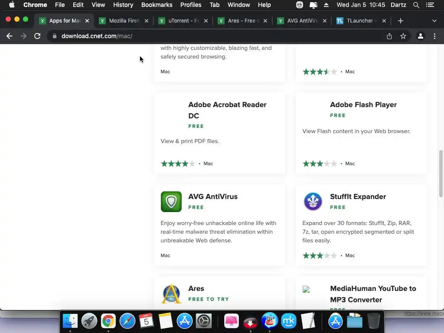Open Control Center list icon in menu bar
This screenshot has width=444, height=333.
(x=430, y=5)
